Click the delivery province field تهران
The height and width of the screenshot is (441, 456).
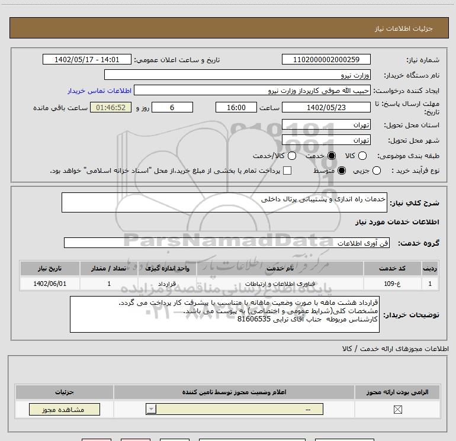[x=326, y=125]
